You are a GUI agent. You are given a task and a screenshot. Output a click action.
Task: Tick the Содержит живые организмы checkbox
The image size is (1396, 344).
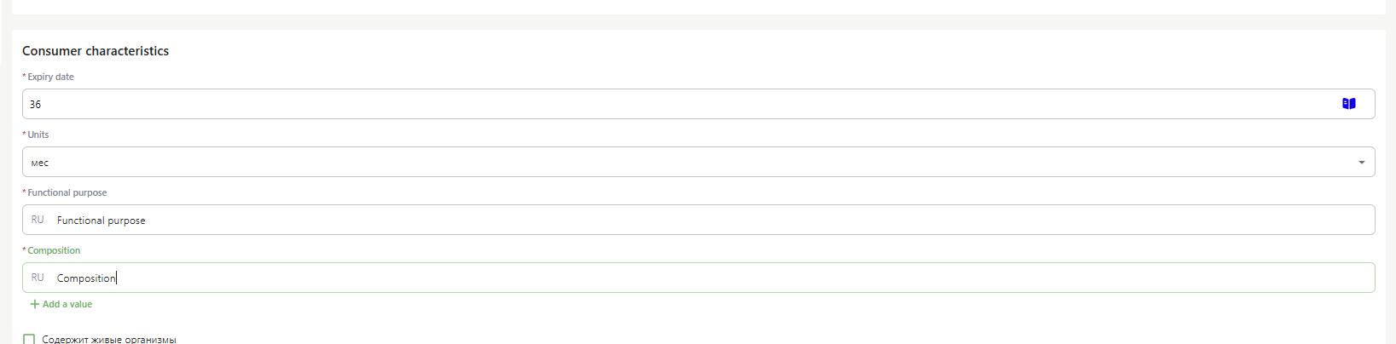click(29, 340)
